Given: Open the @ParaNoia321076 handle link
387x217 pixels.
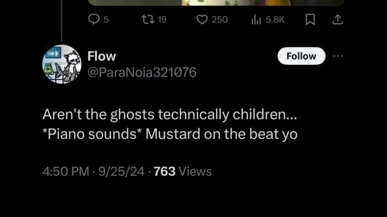Looking at the screenshot, I should point(142,72).
